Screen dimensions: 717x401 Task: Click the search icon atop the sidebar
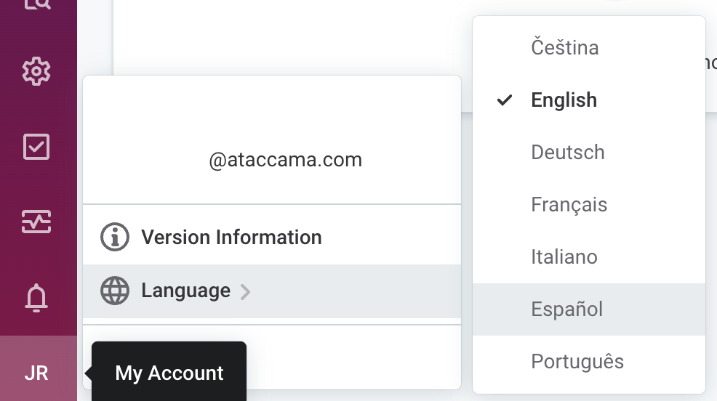(x=36, y=4)
